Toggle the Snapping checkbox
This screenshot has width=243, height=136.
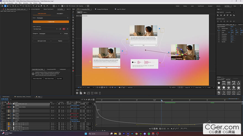tap(77, 6)
